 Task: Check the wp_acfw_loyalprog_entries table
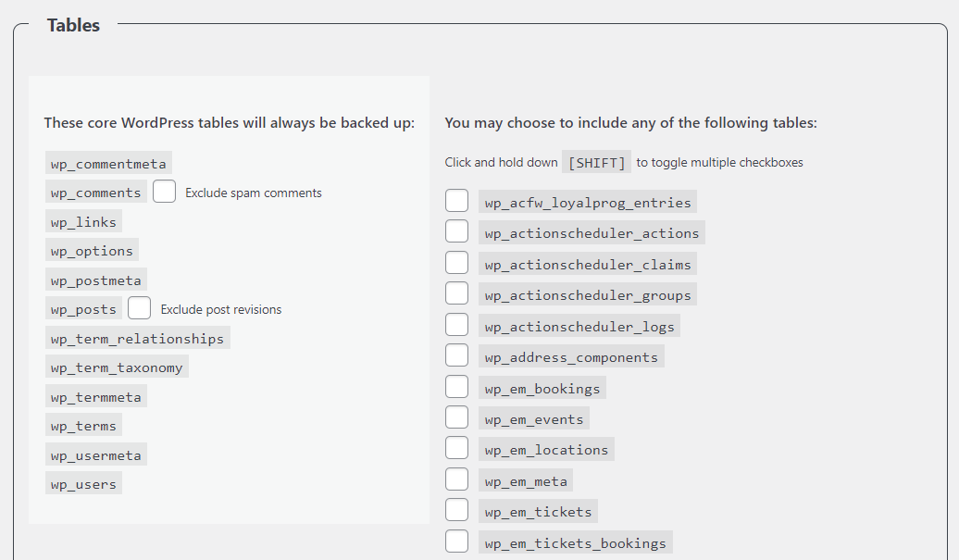[x=457, y=200]
